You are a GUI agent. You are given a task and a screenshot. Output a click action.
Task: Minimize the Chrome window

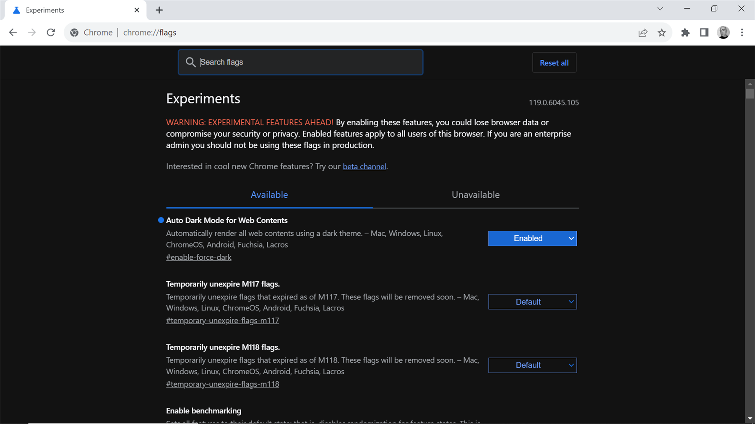[x=687, y=9]
